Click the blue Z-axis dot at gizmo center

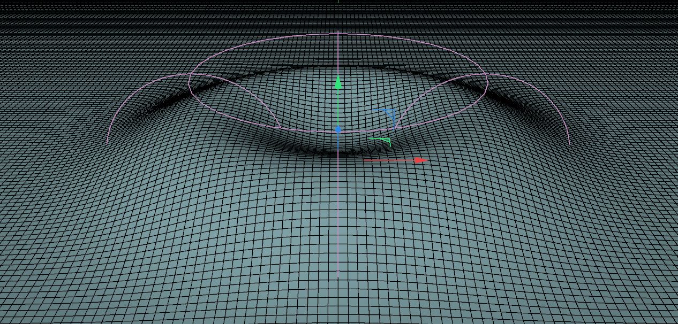pos(338,129)
